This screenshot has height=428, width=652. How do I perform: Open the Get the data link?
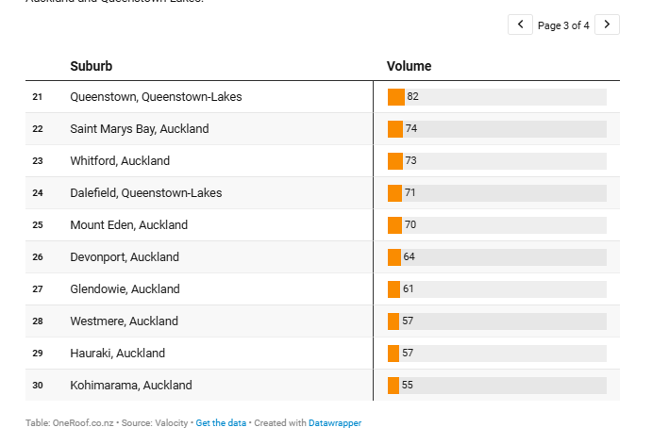[x=222, y=423]
